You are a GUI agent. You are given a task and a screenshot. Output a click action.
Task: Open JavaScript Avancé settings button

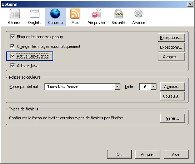coord(171,57)
